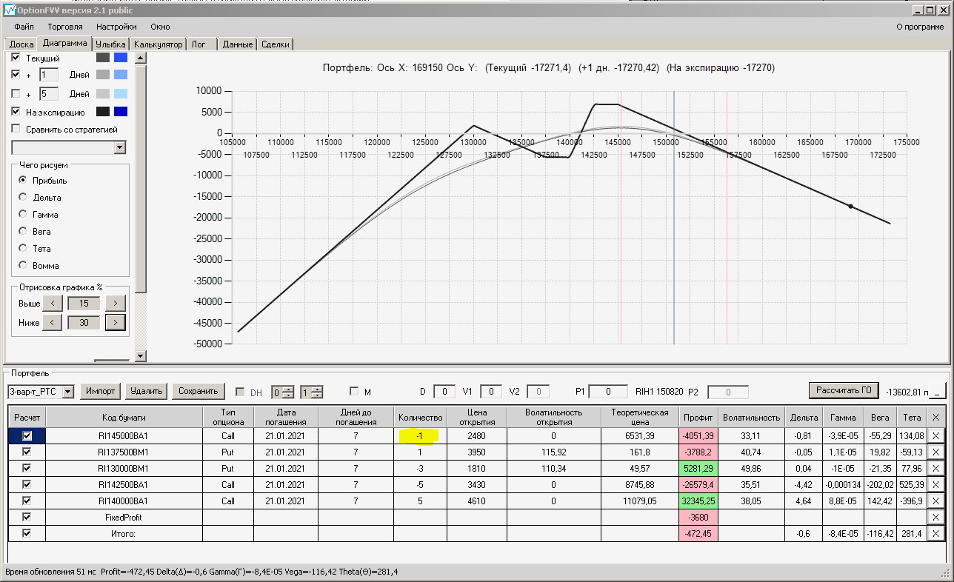Click the Рассчитать ГО button

tap(844, 390)
